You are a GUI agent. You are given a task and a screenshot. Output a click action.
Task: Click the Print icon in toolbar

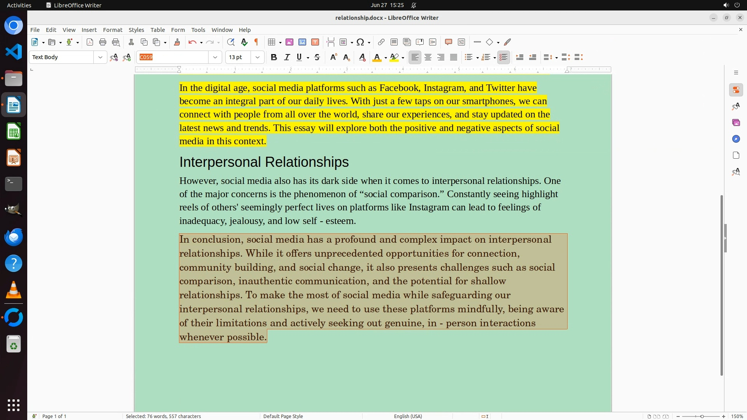pyautogui.click(x=103, y=42)
